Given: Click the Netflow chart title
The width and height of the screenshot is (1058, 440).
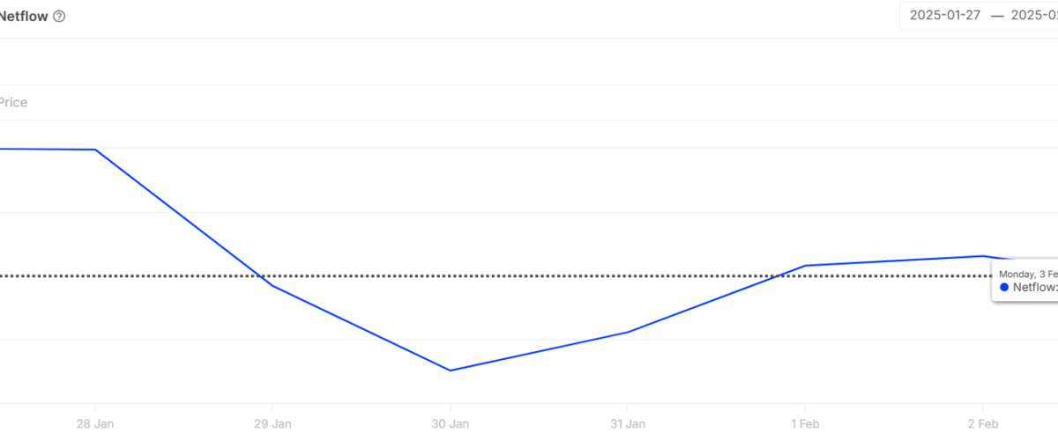Looking at the screenshot, I should [x=24, y=16].
